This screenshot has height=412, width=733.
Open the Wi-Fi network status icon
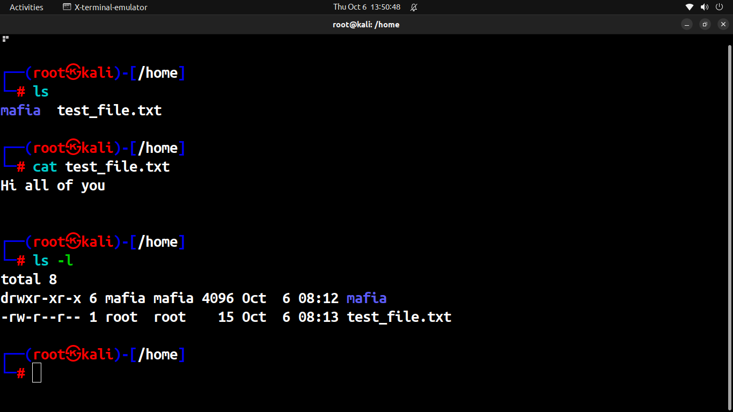point(689,7)
